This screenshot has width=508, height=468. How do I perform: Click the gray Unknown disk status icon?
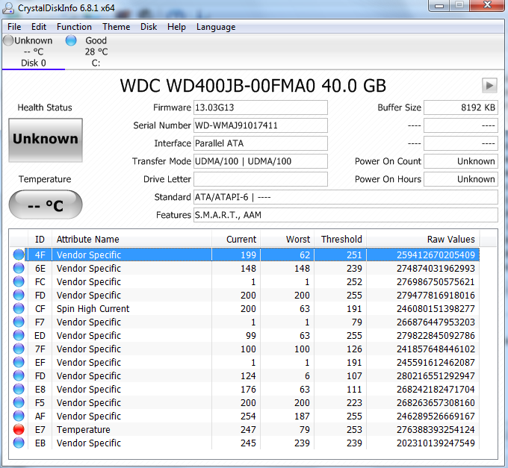click(8, 41)
